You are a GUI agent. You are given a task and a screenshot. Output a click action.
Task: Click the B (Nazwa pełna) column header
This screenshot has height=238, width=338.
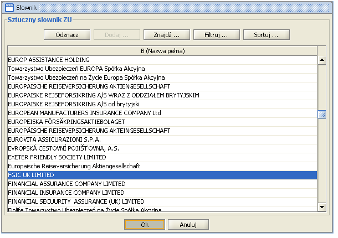coord(162,51)
